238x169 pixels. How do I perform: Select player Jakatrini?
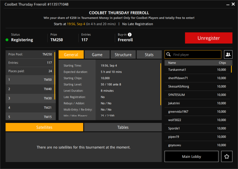[197, 103]
